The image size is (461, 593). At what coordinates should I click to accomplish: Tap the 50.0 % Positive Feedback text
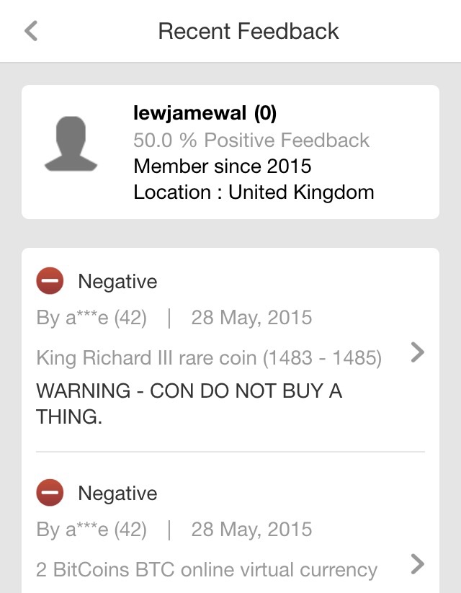[x=251, y=140]
